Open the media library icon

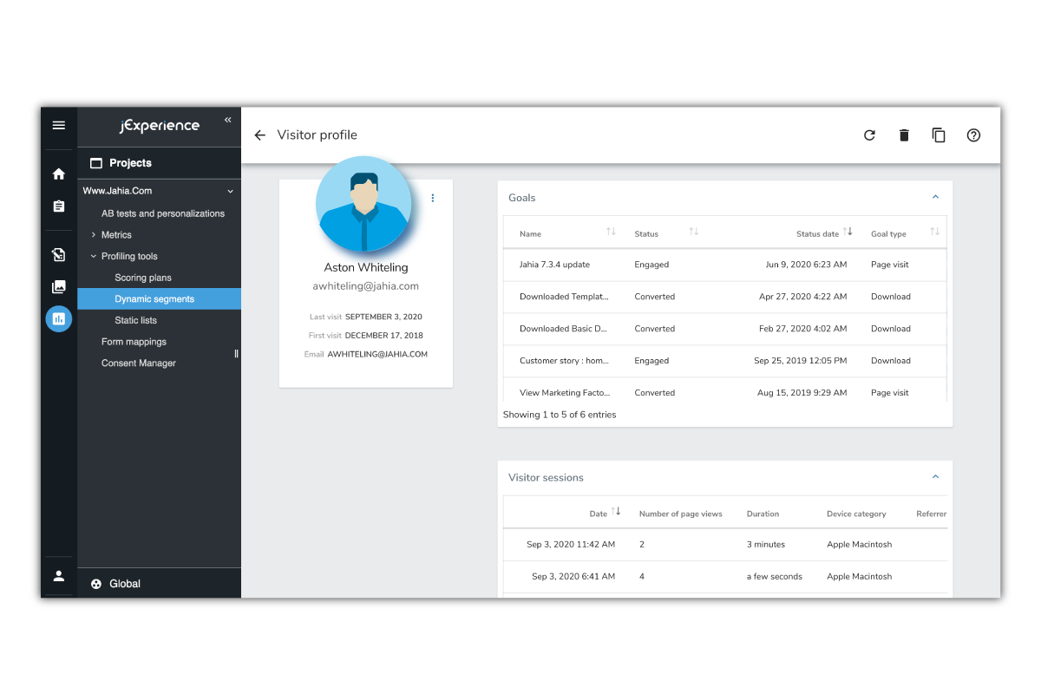pyautogui.click(x=58, y=287)
